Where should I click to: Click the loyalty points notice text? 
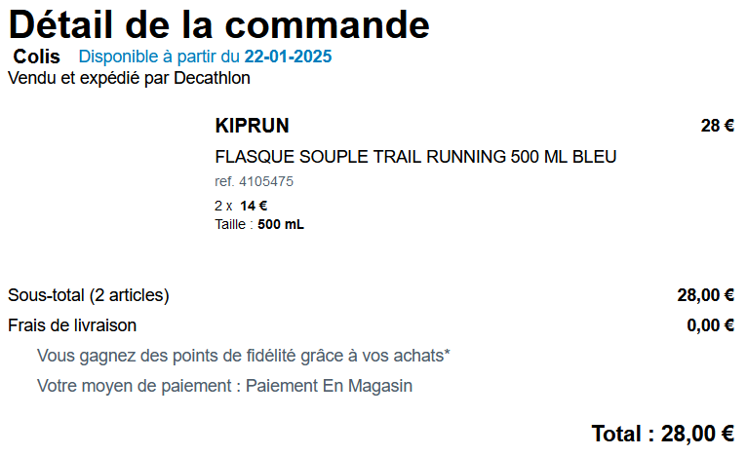coord(243,356)
